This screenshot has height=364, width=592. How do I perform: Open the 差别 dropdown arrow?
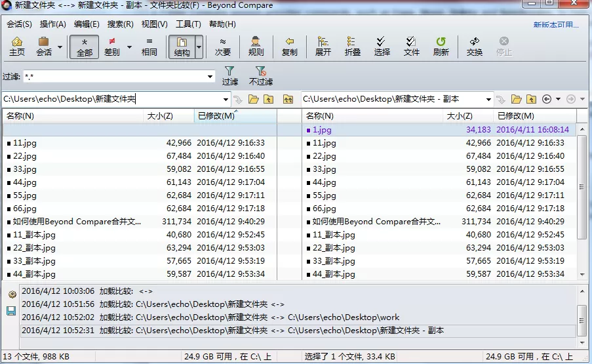pyautogui.click(x=129, y=47)
